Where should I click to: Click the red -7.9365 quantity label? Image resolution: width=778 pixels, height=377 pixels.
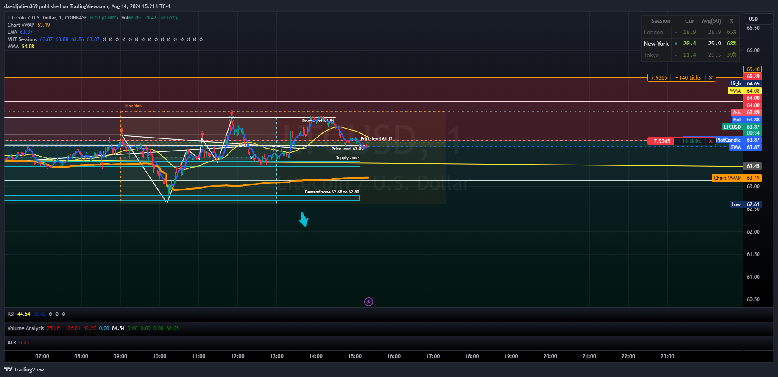(x=661, y=141)
